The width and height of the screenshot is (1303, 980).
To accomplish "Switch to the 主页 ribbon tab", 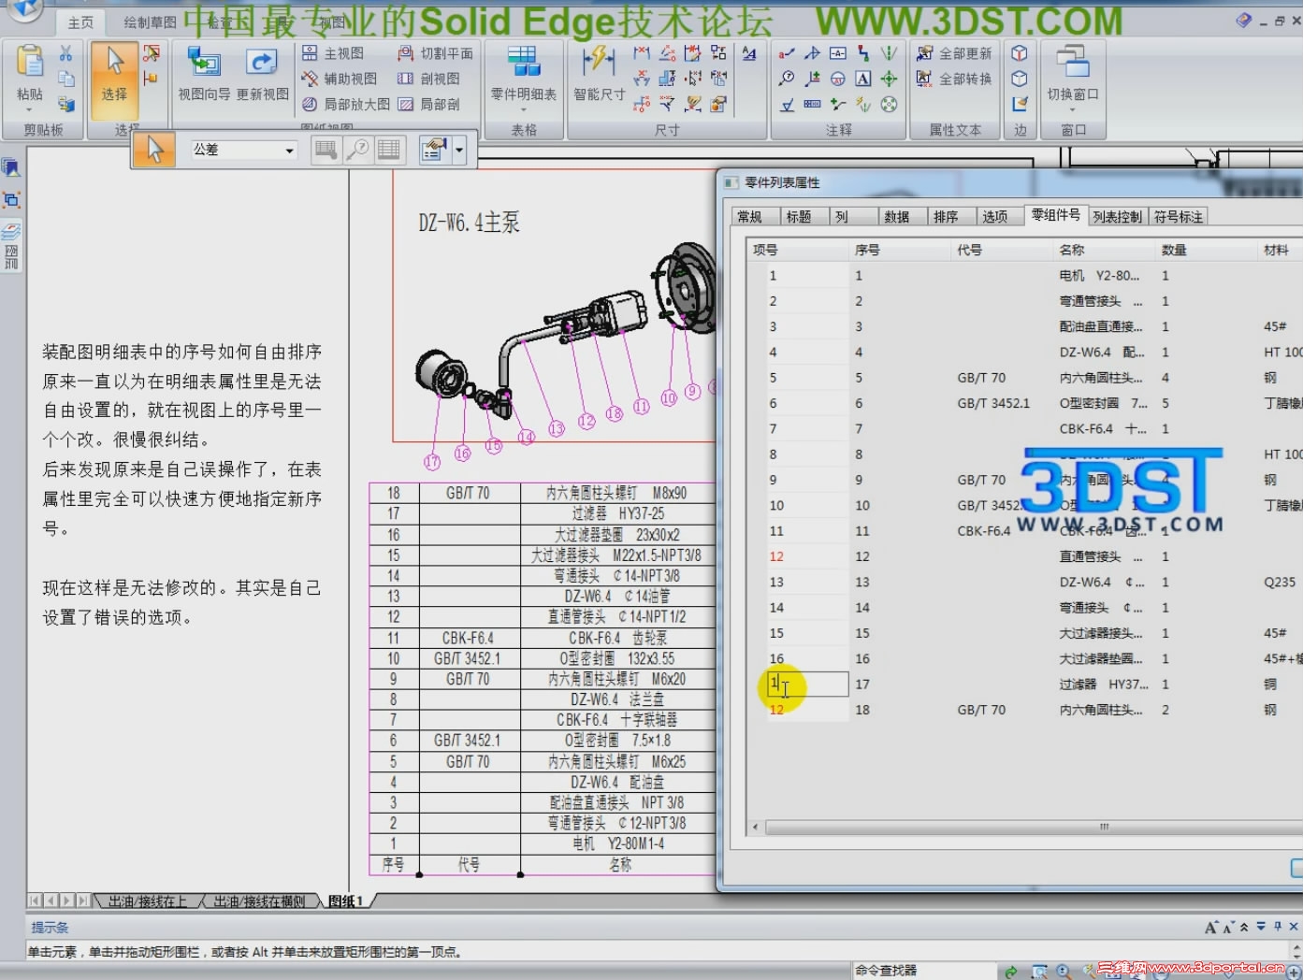I will [81, 22].
